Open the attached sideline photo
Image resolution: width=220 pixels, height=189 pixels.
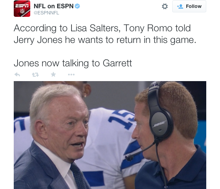[110, 135]
